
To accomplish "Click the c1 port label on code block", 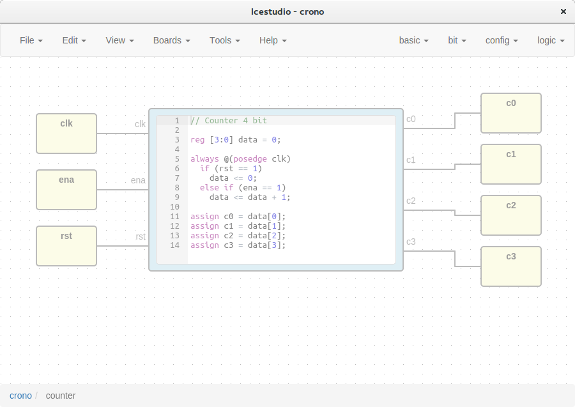I will pos(411,160).
